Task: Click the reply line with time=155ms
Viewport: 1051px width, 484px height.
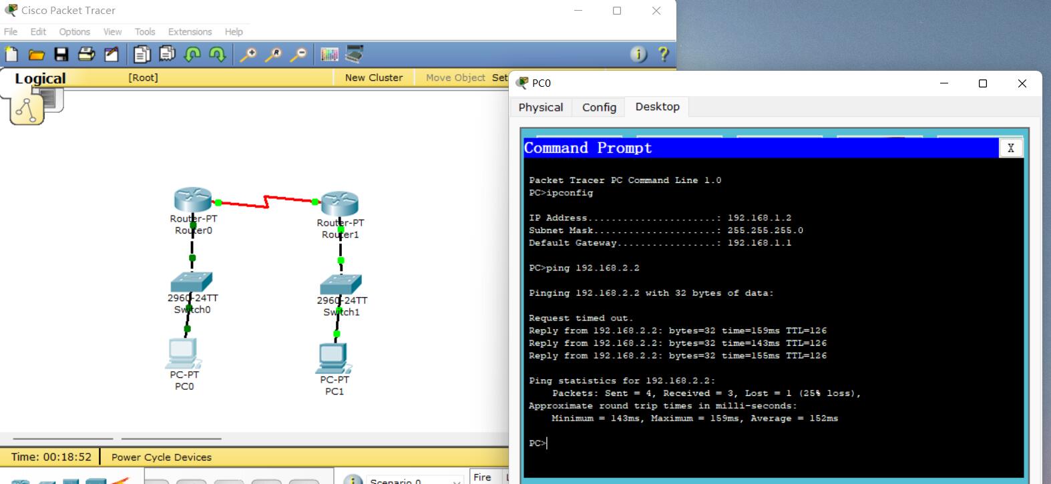Action: click(678, 356)
